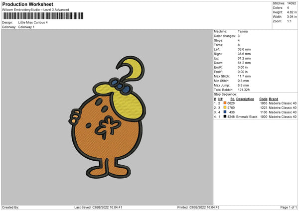Select the Code column header
Screen dimensions: 299x211
264,99
